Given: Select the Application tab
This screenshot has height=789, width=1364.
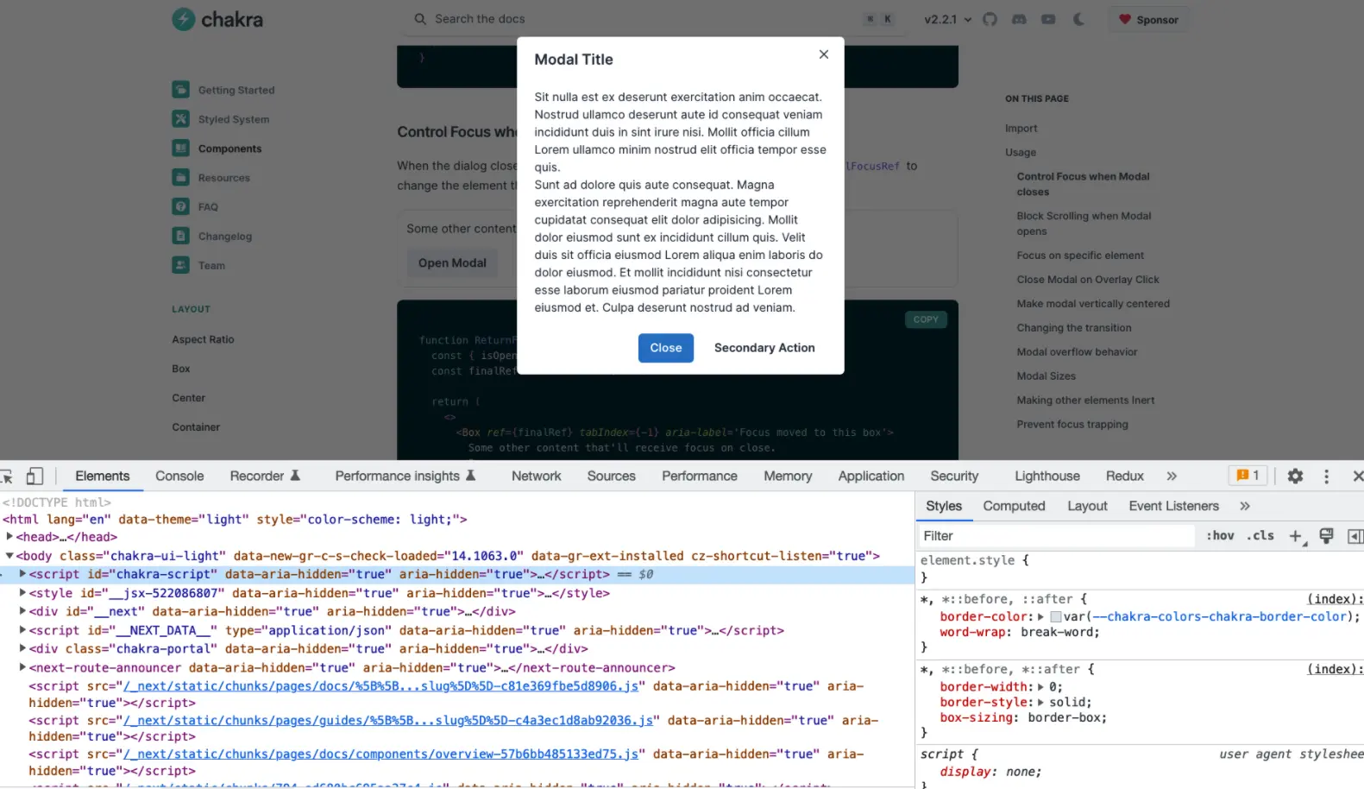Looking at the screenshot, I should (x=871, y=476).
